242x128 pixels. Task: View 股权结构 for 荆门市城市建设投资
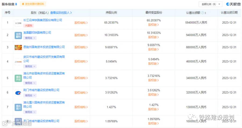(81, 93)
